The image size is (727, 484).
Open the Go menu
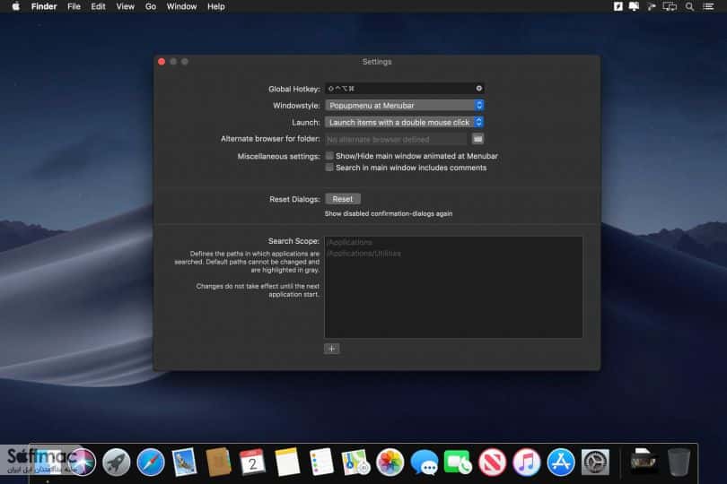tap(150, 6)
